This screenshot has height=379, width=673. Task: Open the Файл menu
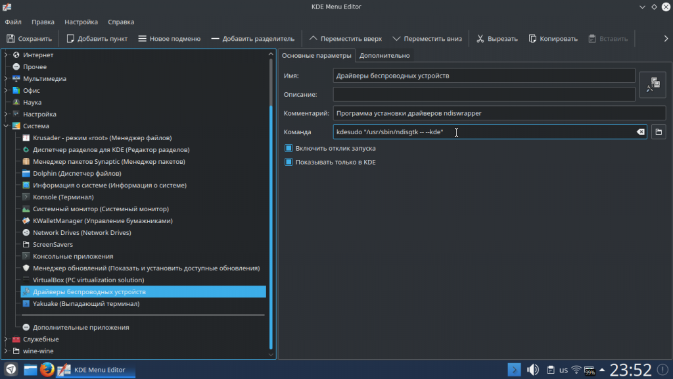point(13,22)
